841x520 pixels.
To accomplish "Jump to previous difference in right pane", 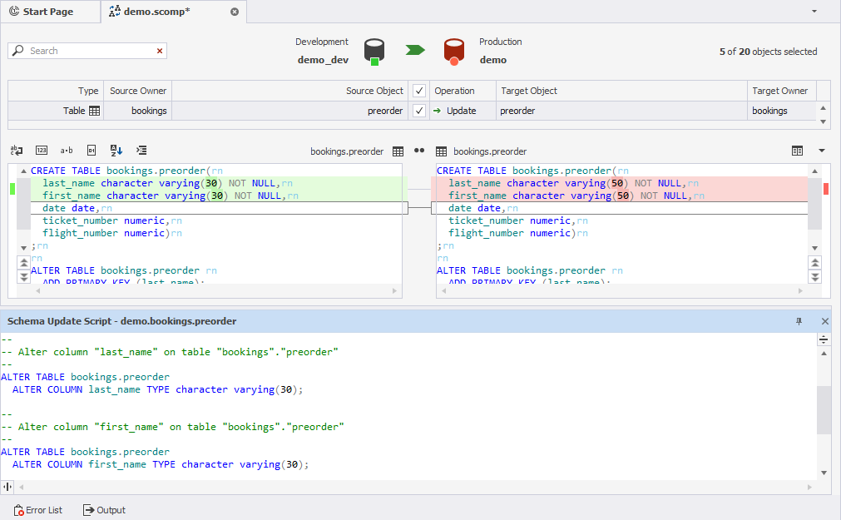I will (815, 263).
